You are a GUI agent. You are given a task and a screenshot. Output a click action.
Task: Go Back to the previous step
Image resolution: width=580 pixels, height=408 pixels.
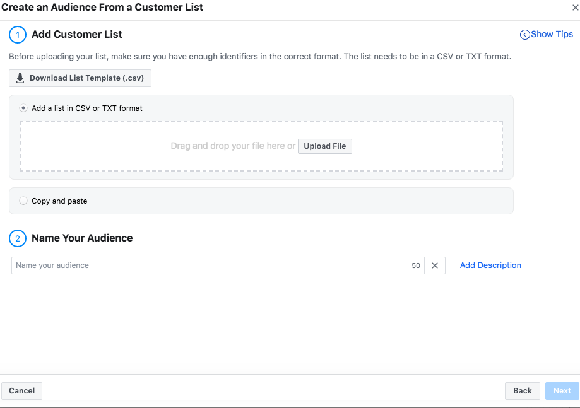coord(523,391)
